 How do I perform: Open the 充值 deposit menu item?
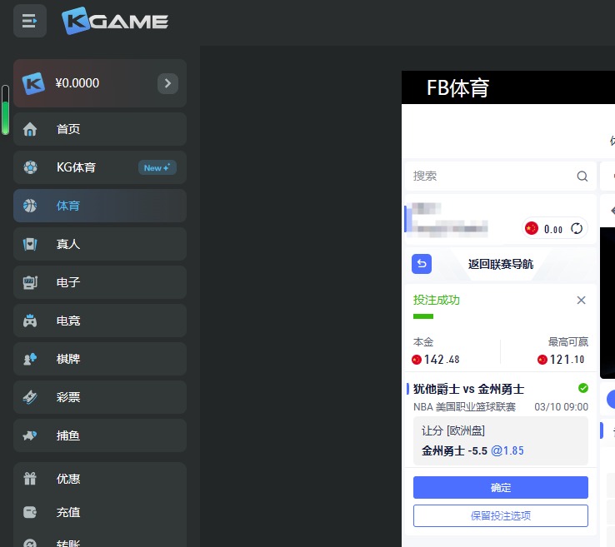[100, 512]
